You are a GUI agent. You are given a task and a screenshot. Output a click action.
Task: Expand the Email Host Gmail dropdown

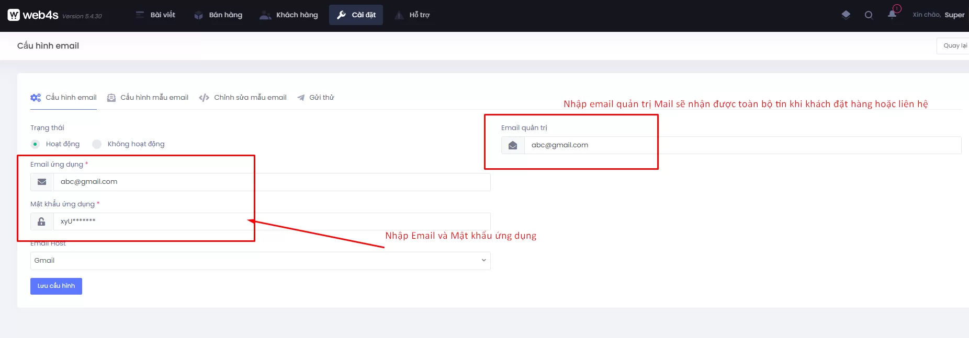(260, 261)
